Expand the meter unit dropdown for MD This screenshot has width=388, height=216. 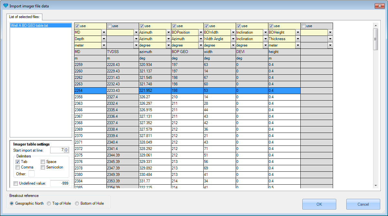coord(103,45)
